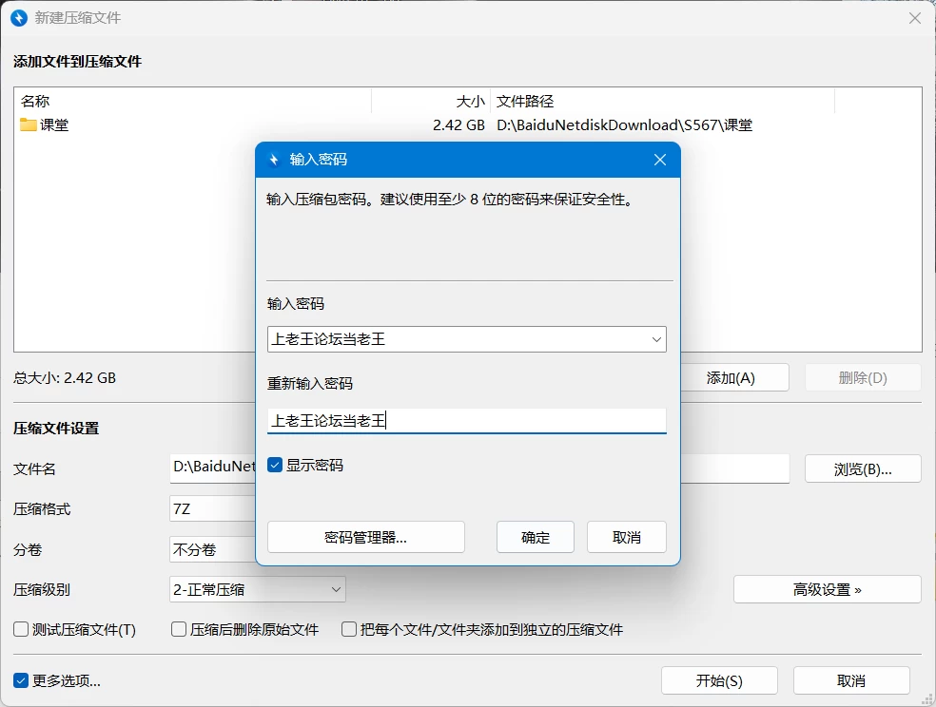Screen dimensions: 936x707
Task: Click the 重新输入密码 text field
Action: pyautogui.click(x=467, y=421)
